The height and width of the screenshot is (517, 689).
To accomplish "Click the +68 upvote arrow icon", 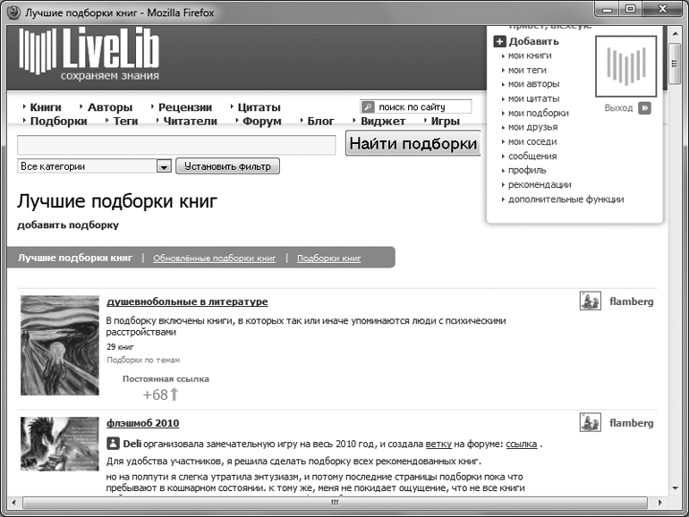I will click(x=174, y=394).
